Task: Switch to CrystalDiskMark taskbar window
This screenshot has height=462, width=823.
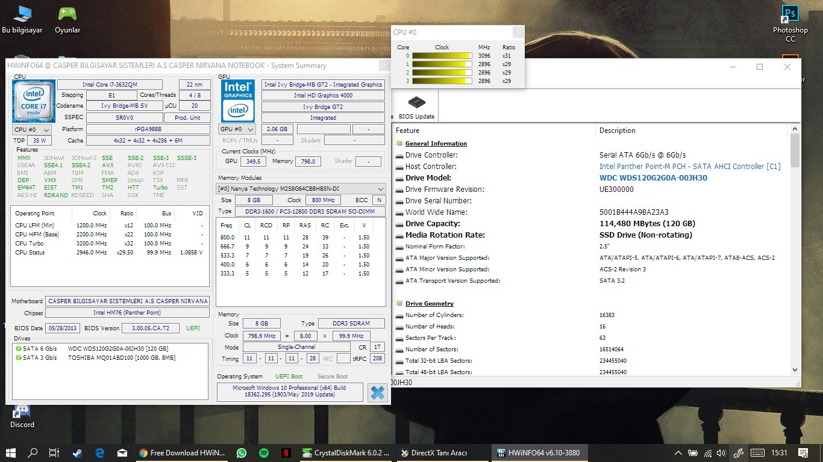Action: [x=346, y=453]
